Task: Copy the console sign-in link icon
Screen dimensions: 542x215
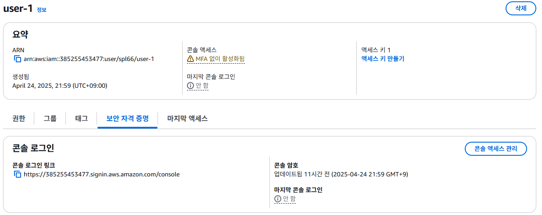Action: pos(18,174)
